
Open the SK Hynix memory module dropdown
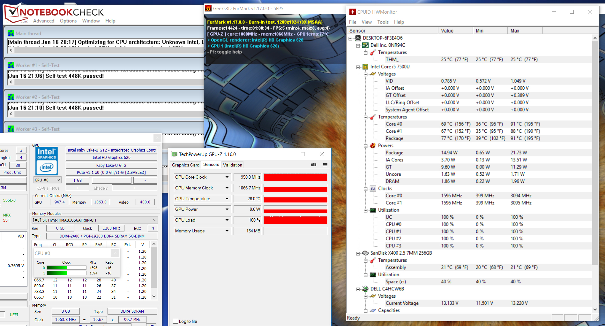[x=95, y=220]
